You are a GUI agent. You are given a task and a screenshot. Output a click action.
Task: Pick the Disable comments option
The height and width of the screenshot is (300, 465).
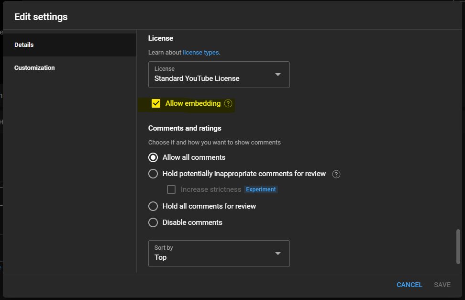[153, 222]
